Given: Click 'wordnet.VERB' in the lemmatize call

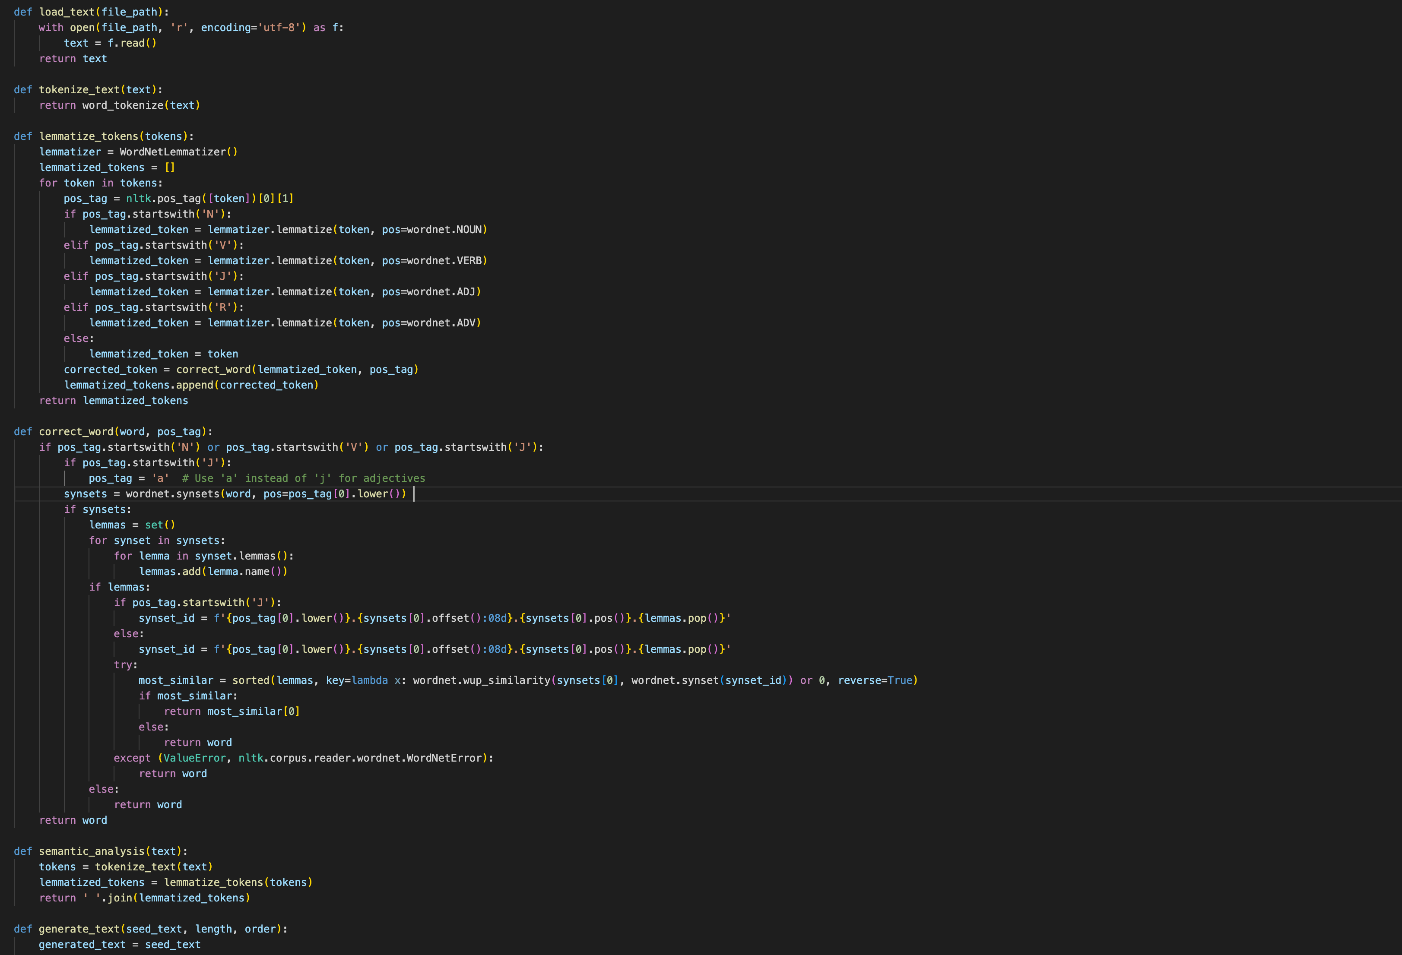Looking at the screenshot, I should pyautogui.click(x=444, y=261).
